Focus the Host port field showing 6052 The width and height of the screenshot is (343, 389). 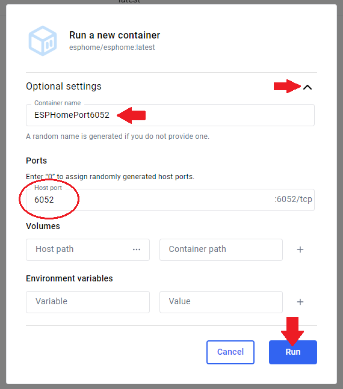tap(170, 200)
